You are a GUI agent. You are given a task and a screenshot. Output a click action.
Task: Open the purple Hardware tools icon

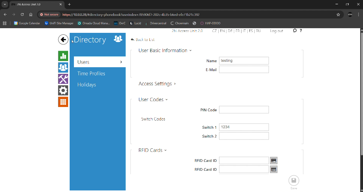(x=63, y=79)
